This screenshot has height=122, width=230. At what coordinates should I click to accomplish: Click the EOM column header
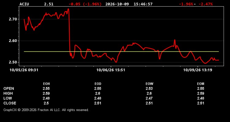pos(201,84)
